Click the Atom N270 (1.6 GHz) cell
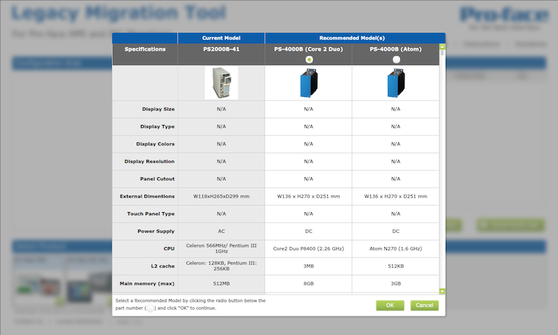The image size is (558, 335). (x=395, y=249)
